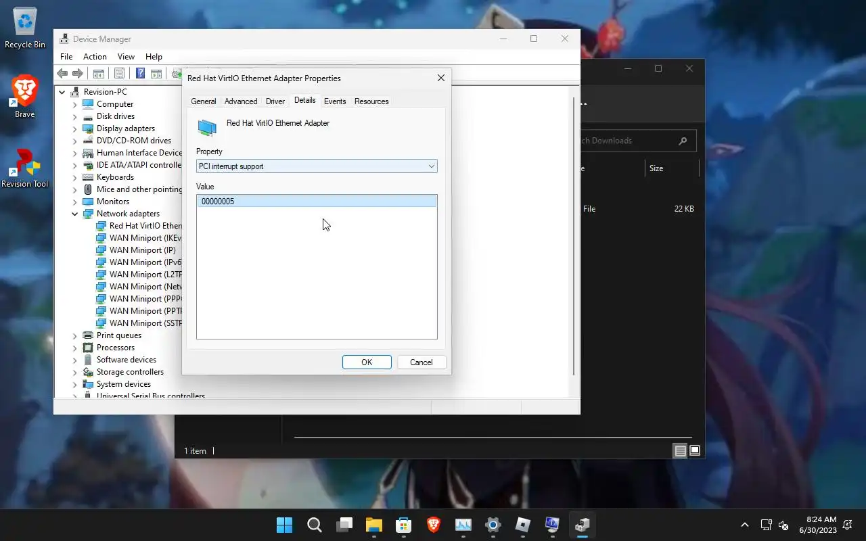Click the Device Manager vertical scrollbar

click(x=574, y=237)
